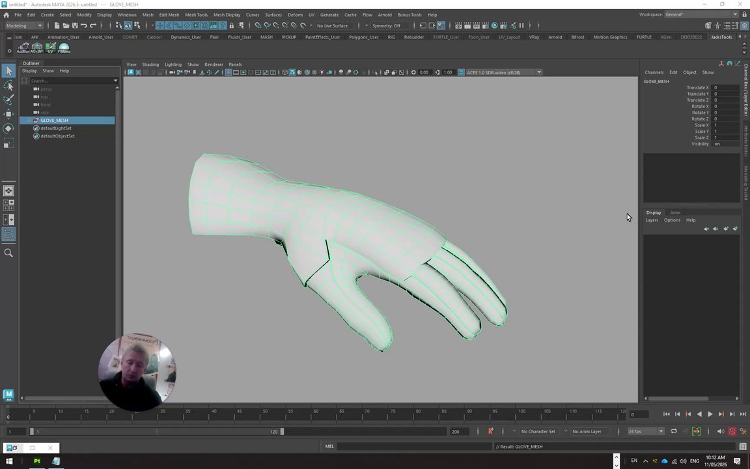Screen dimensions: 750x469
Task: Open the Channels menu in Channel Box
Action: coord(654,72)
